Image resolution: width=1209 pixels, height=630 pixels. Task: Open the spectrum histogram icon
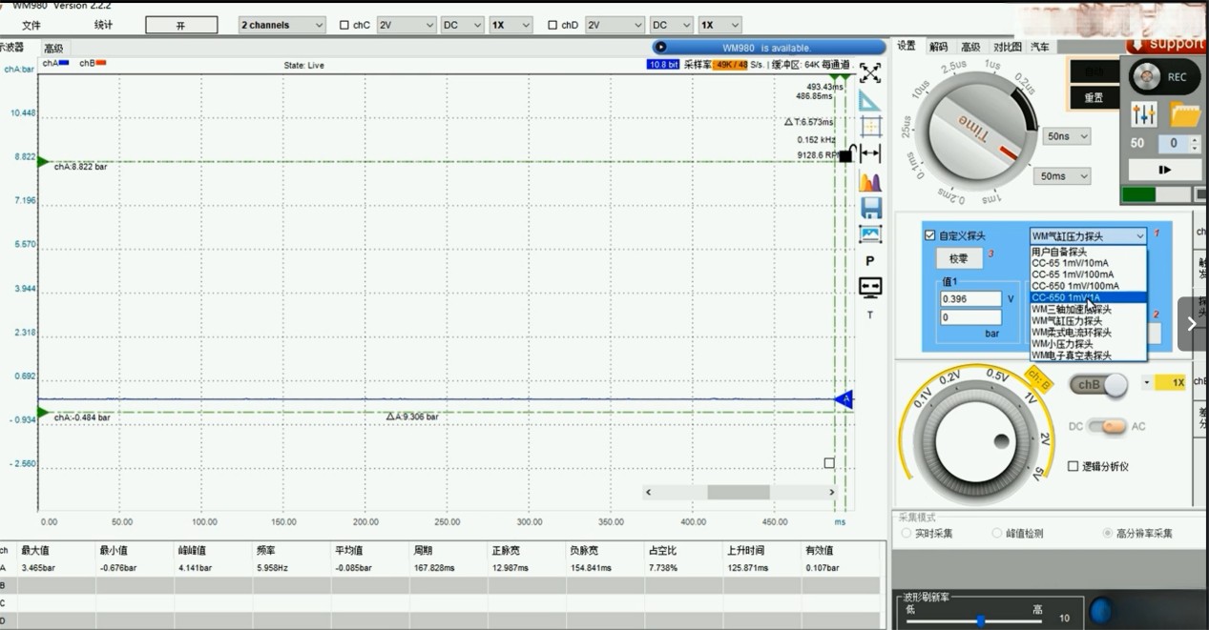[x=870, y=181]
